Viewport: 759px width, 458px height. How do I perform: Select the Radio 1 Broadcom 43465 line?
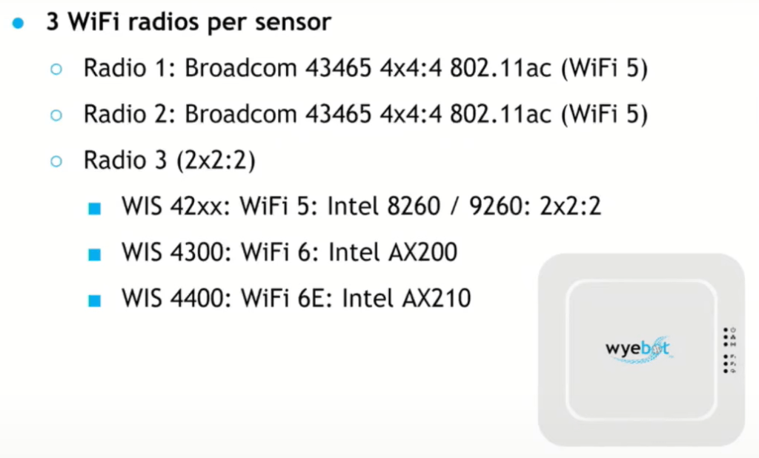click(x=365, y=69)
